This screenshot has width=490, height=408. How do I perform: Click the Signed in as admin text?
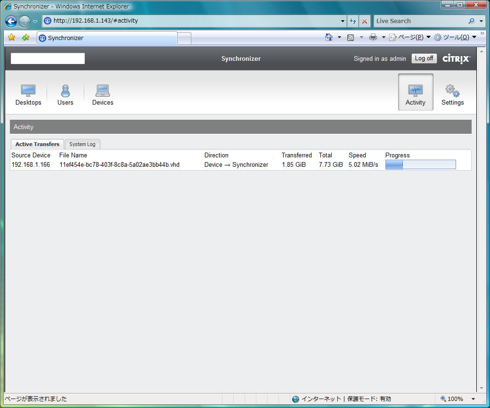tap(380, 59)
